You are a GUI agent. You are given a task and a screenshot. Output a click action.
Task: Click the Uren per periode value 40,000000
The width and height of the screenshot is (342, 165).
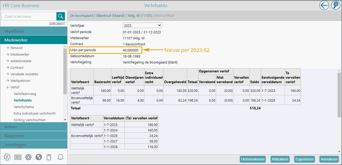[x=130, y=50]
